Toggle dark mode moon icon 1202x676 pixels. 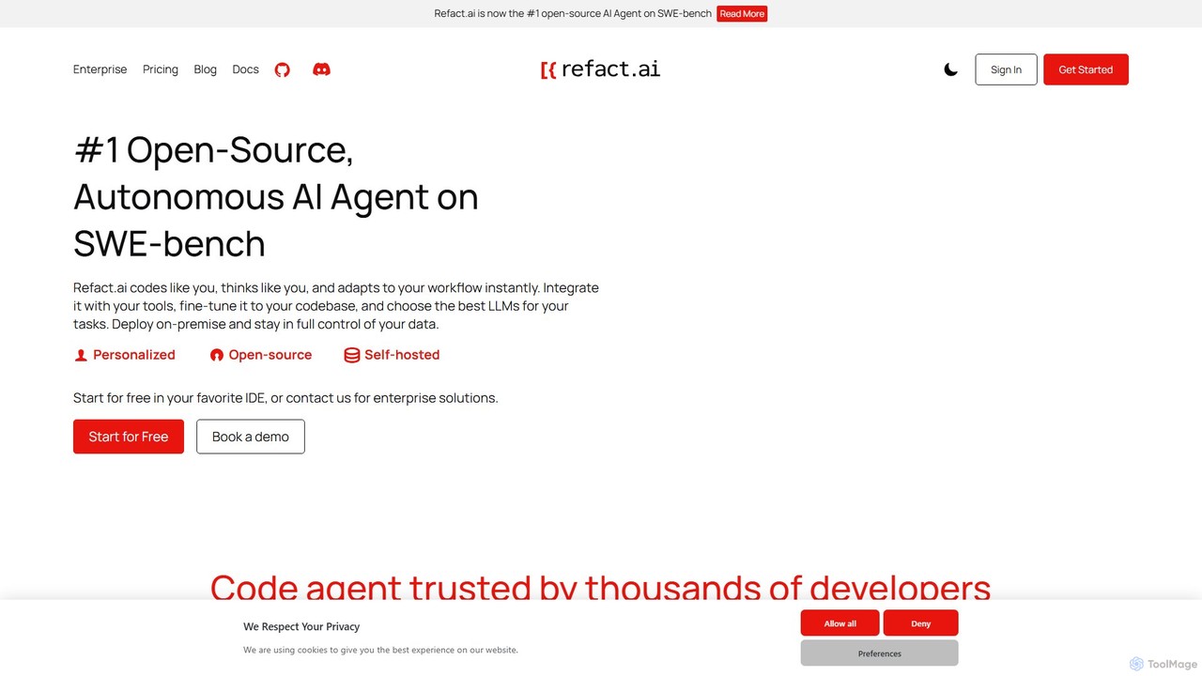[x=951, y=69]
